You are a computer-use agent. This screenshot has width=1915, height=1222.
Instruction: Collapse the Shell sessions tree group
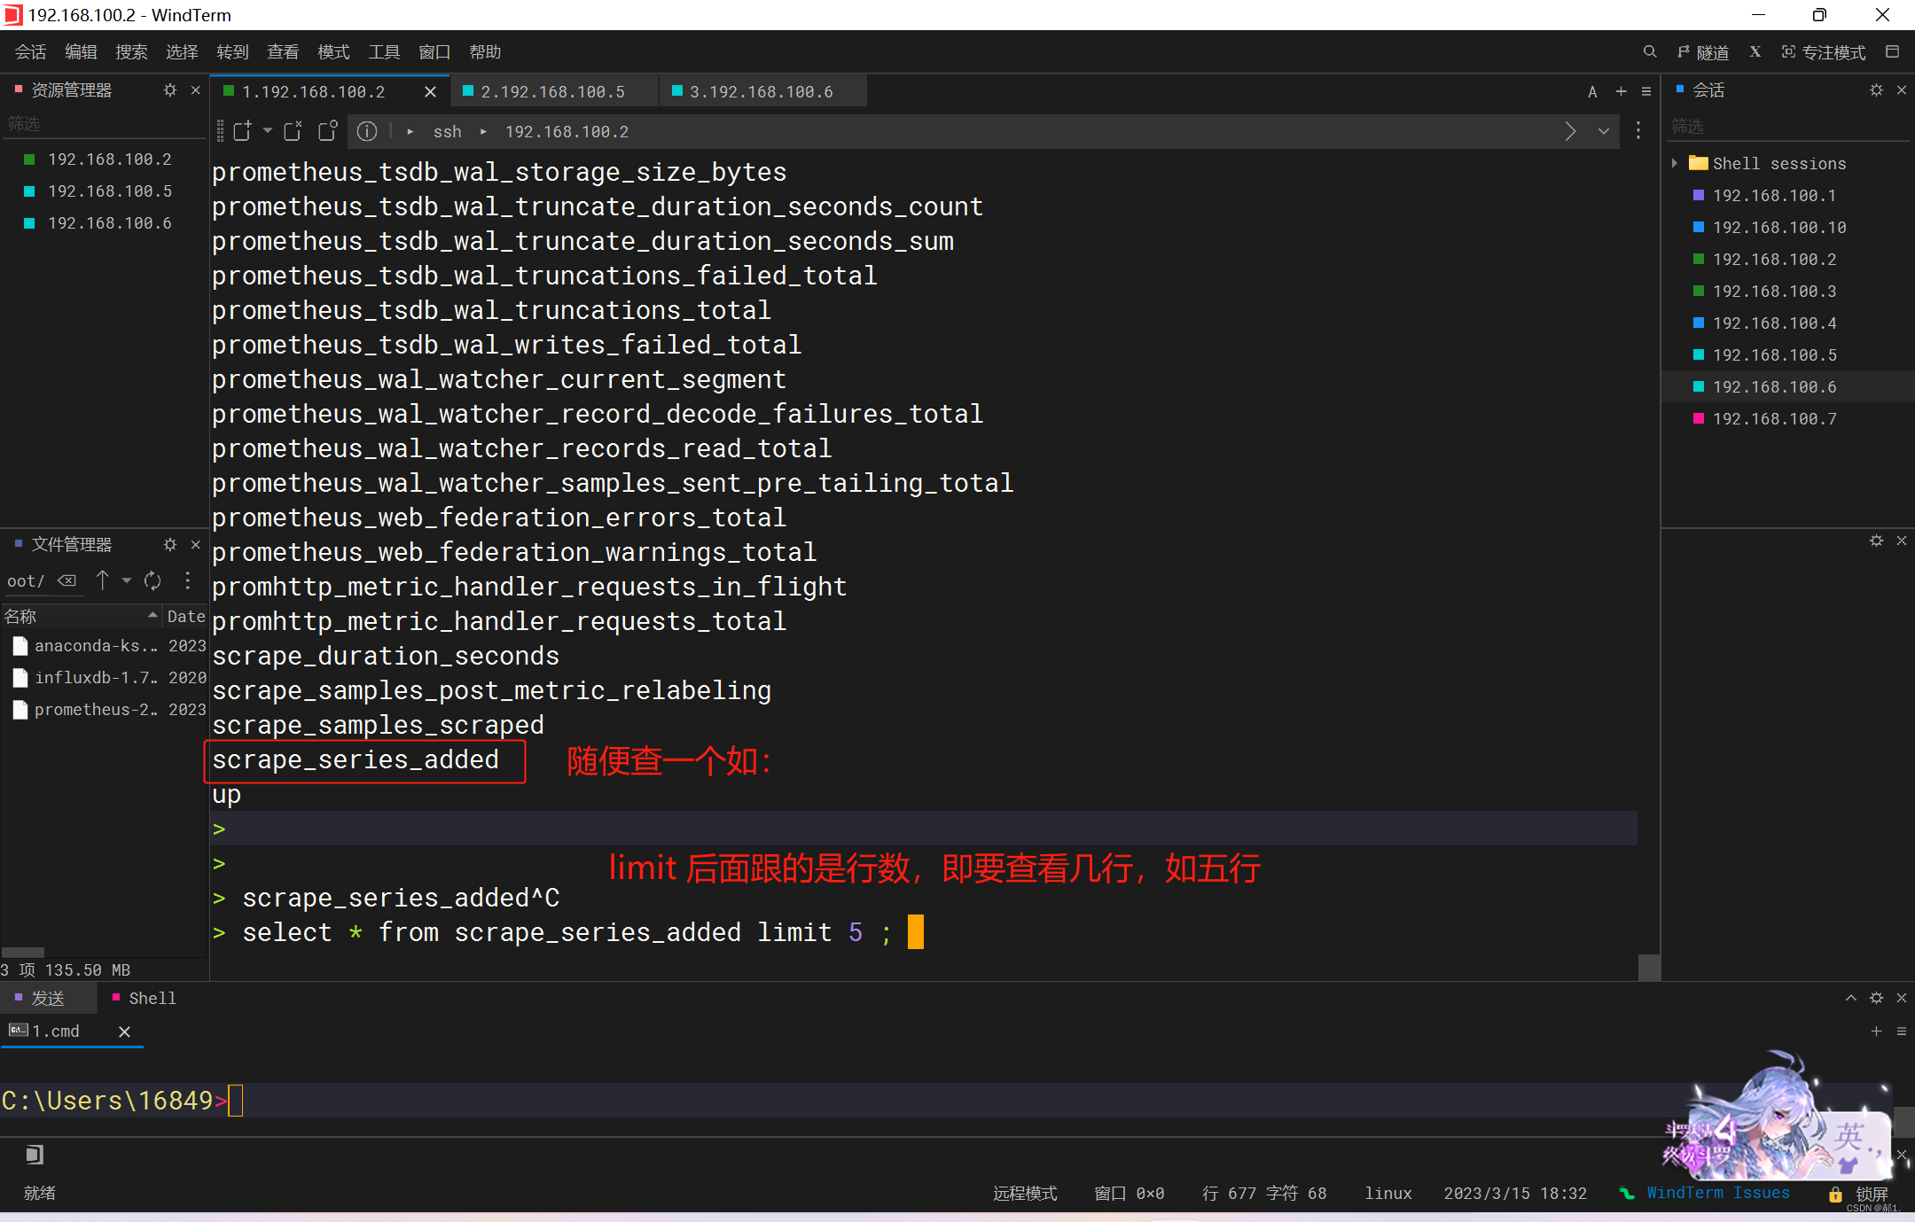pyautogui.click(x=1674, y=163)
